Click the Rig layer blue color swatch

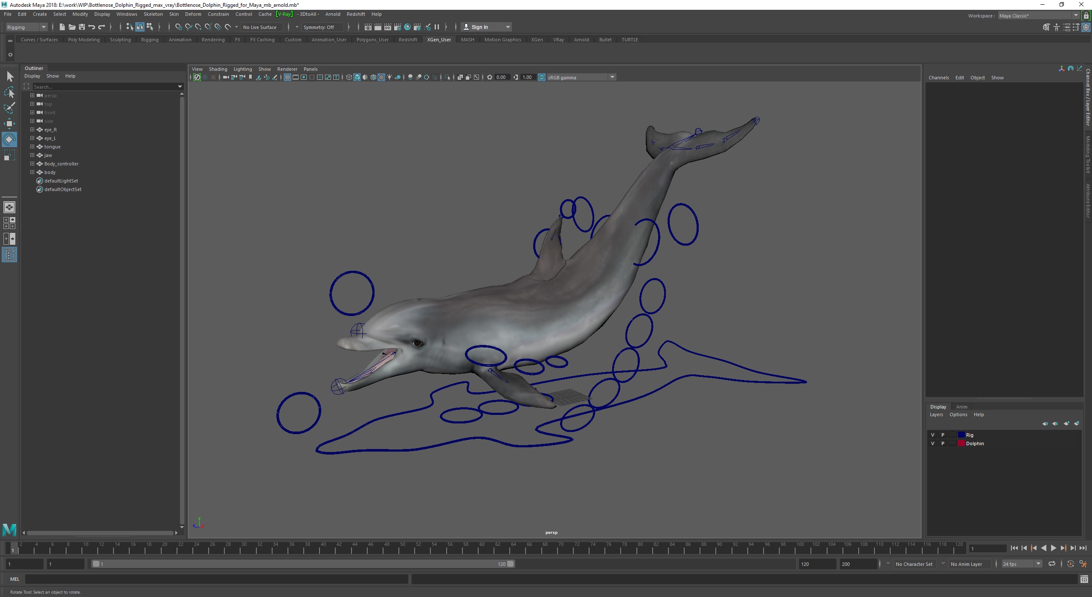tap(961, 435)
